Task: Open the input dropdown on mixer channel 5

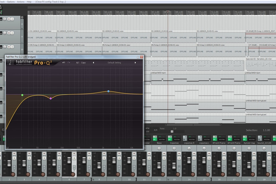Action: [x=59, y=167]
